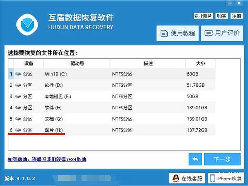This screenshot has width=248, height=186.
Task: Open 使用教程 tutorial button
Action: pyautogui.click(x=177, y=33)
